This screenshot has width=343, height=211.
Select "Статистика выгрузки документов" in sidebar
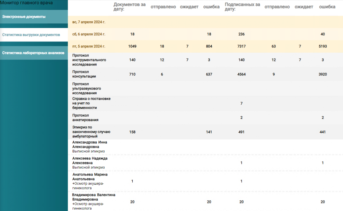pyautogui.click(x=34, y=35)
